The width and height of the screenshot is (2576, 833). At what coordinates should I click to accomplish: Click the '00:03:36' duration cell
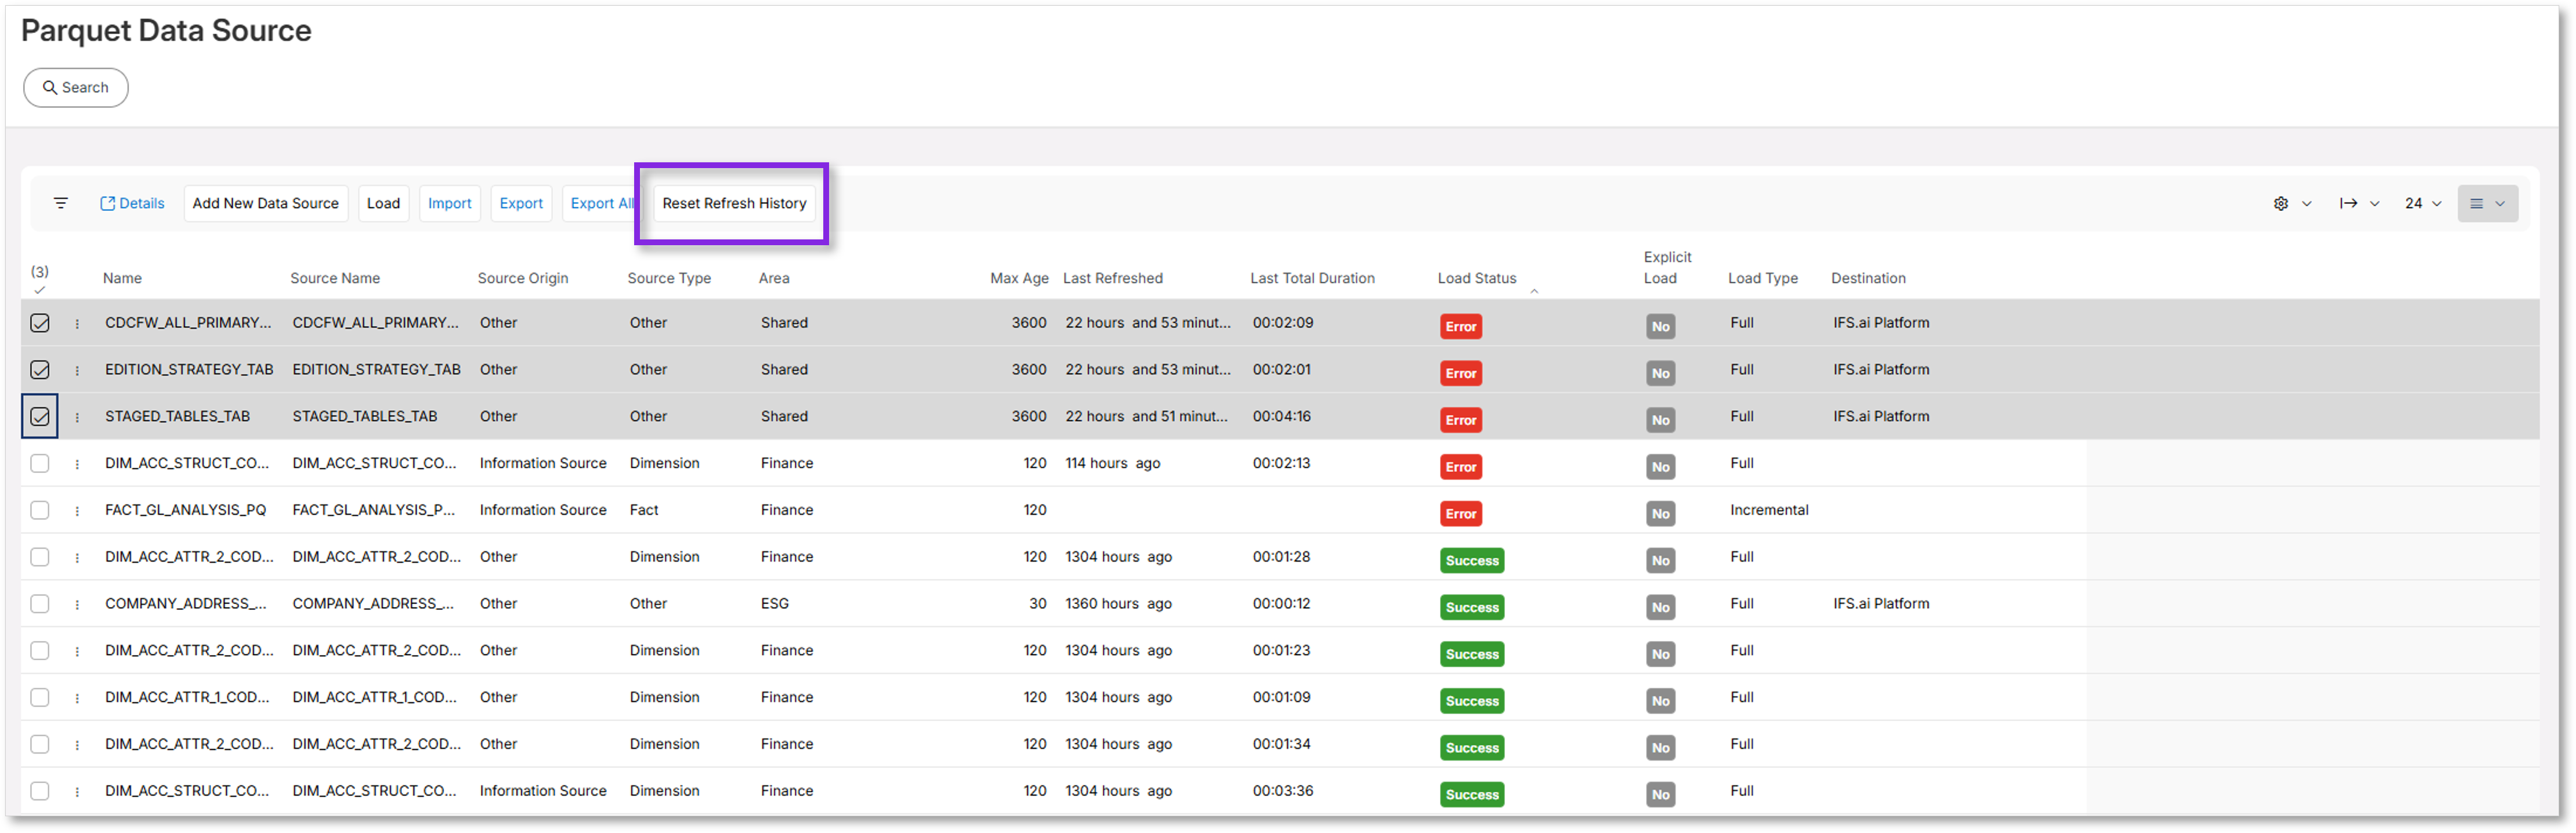pyautogui.click(x=1282, y=791)
